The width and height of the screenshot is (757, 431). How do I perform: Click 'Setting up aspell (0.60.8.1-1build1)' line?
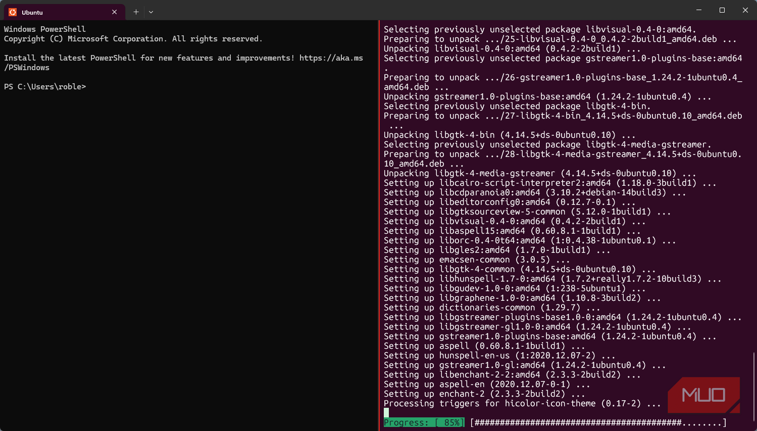pyautogui.click(x=484, y=346)
